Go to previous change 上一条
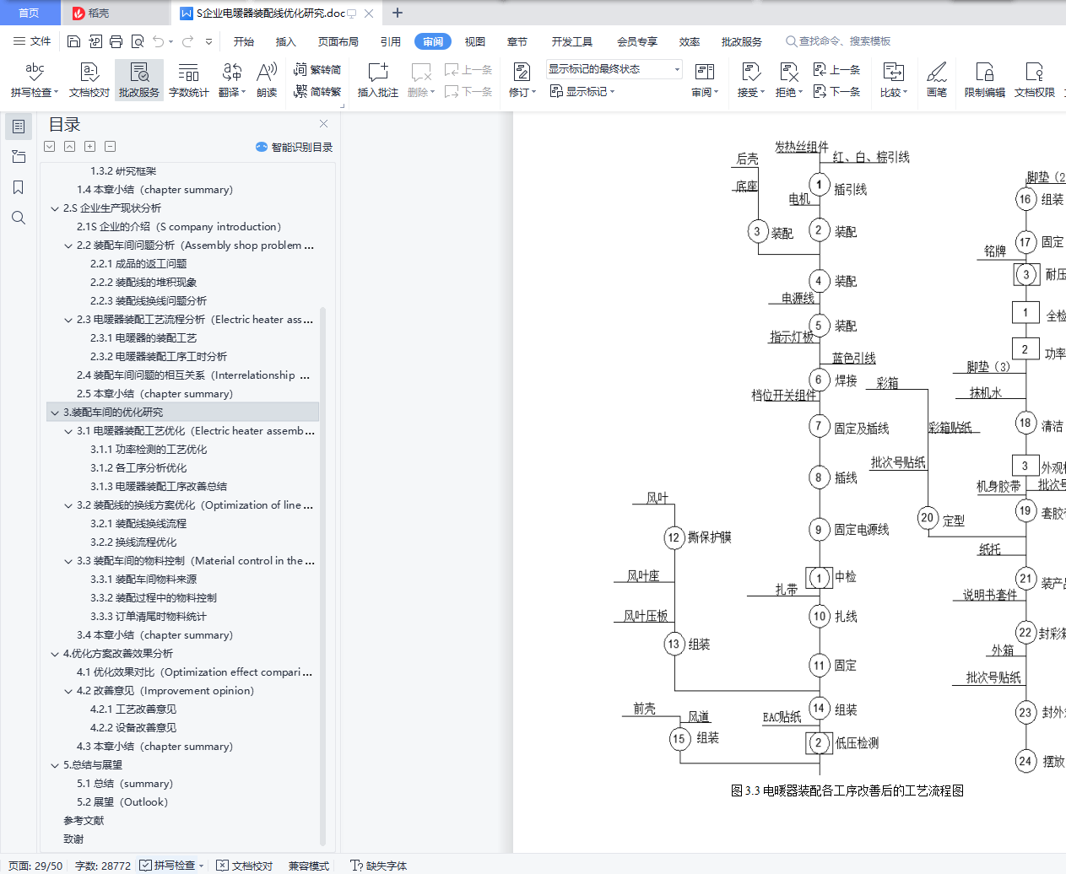Viewport: 1066px width, 874px height. coord(836,70)
